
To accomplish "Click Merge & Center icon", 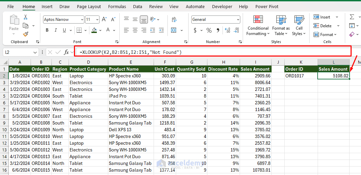I will click(x=173, y=30).
